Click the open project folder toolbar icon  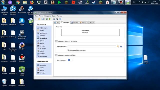coord(39,19)
